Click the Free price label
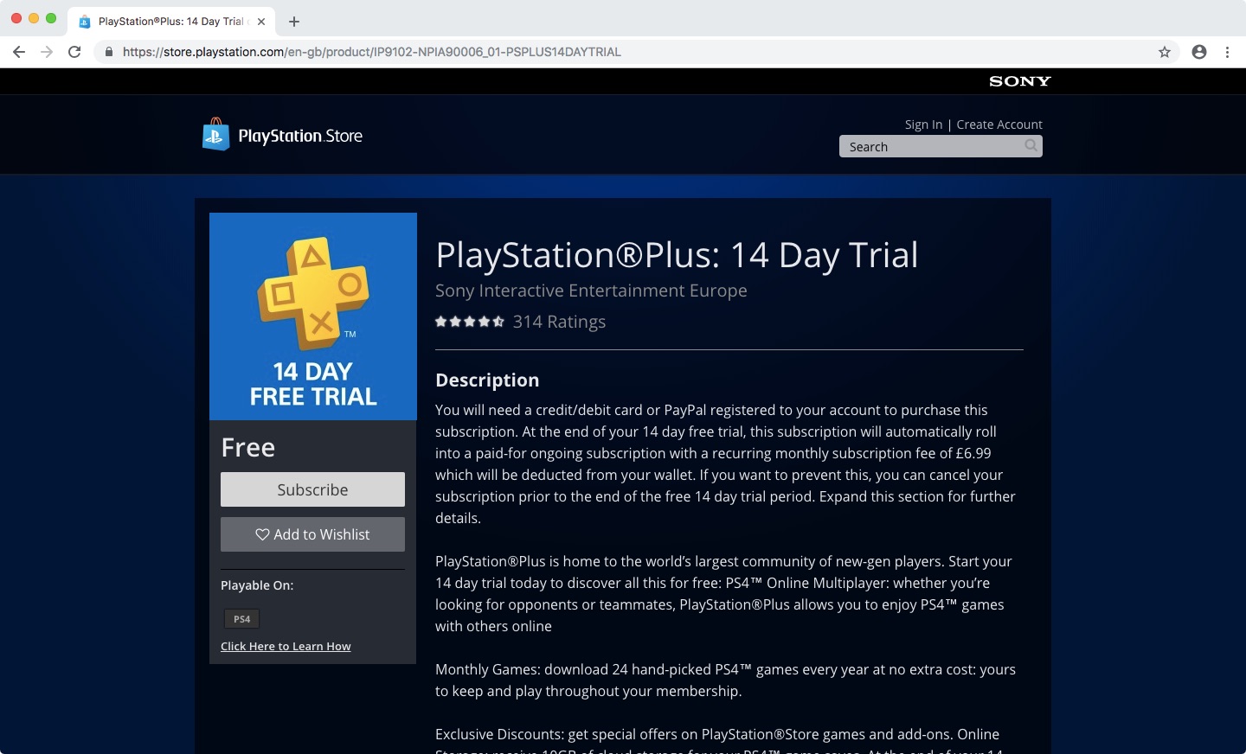This screenshot has width=1246, height=754. click(248, 447)
